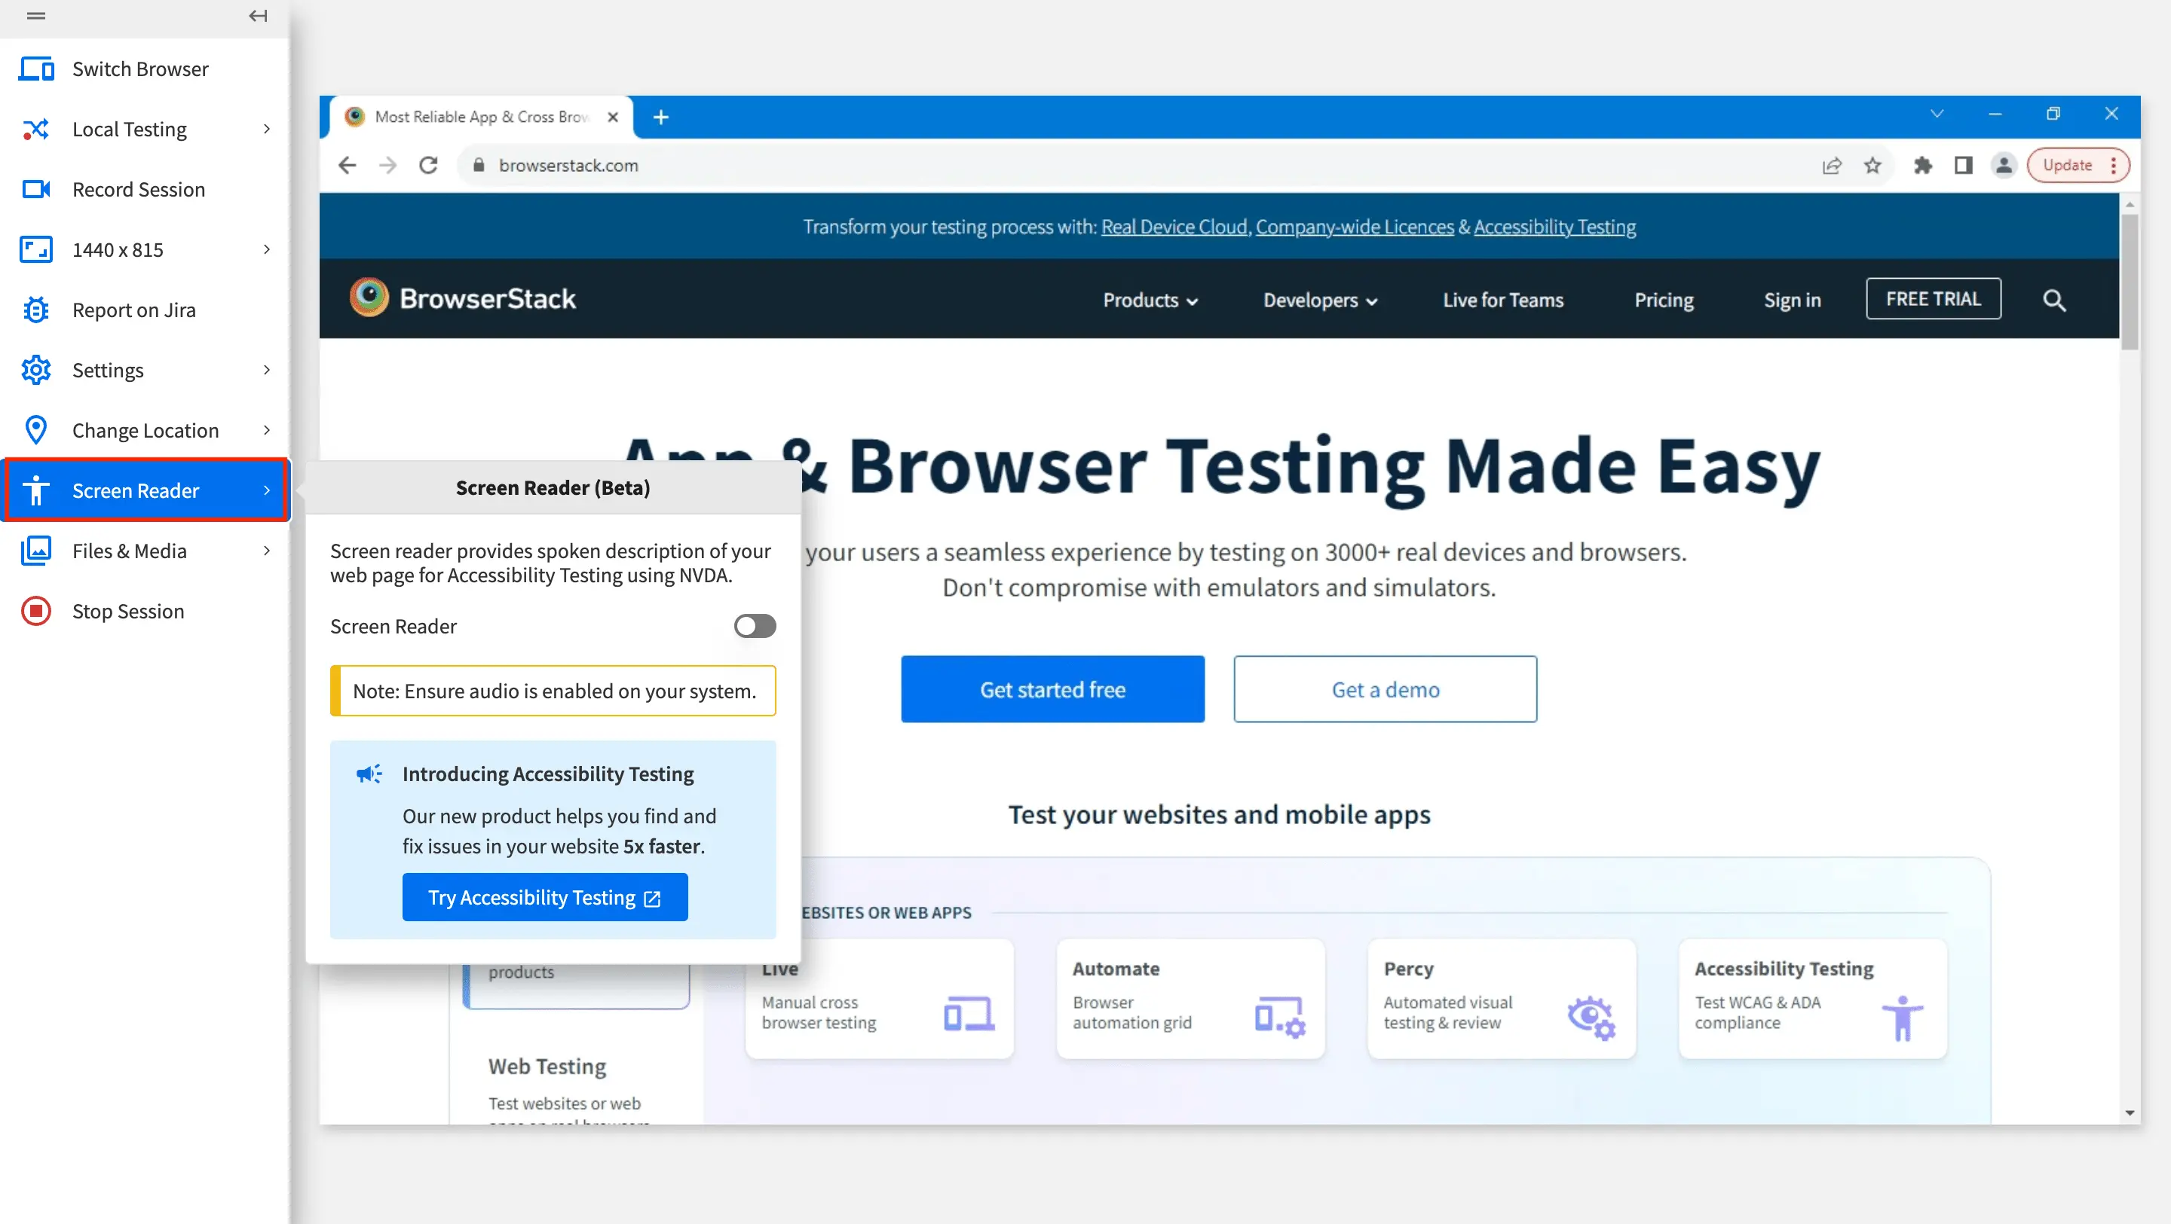Open the Real Device Cloud link
This screenshot has width=2171, height=1224.
(1174, 227)
